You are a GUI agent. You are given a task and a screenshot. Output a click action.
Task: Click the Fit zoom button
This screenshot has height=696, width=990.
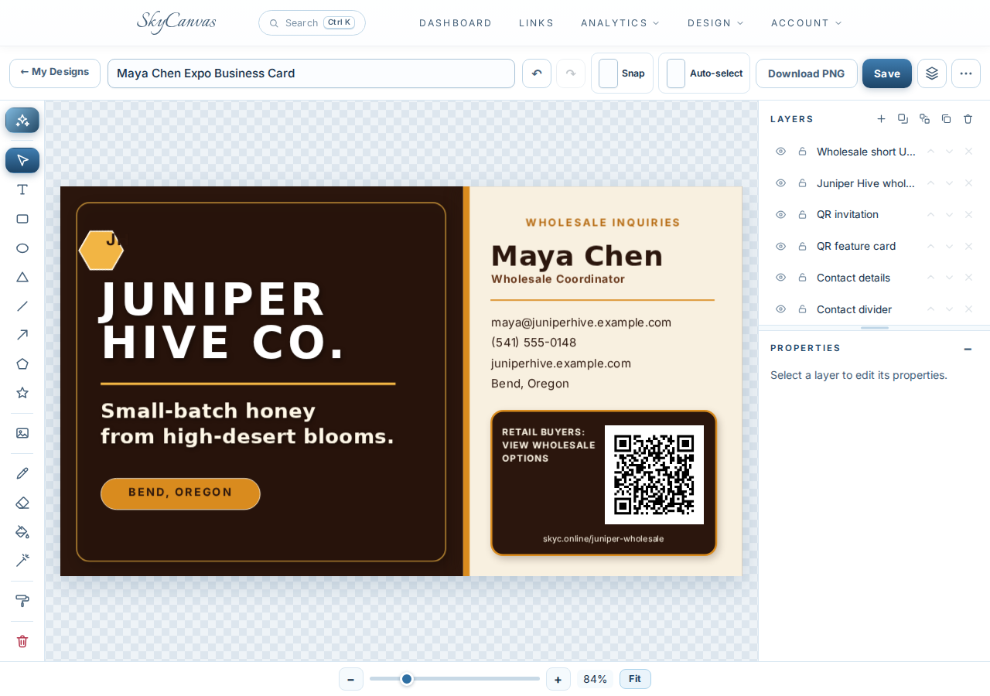click(635, 679)
